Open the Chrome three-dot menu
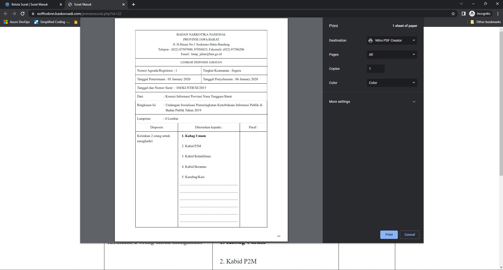 pos(498,14)
